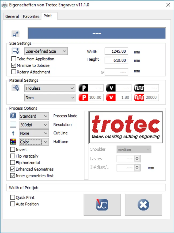Open the Color halftone dropdown
Image resolution: width=174 pixels, height=233 pixels.
pos(34,142)
